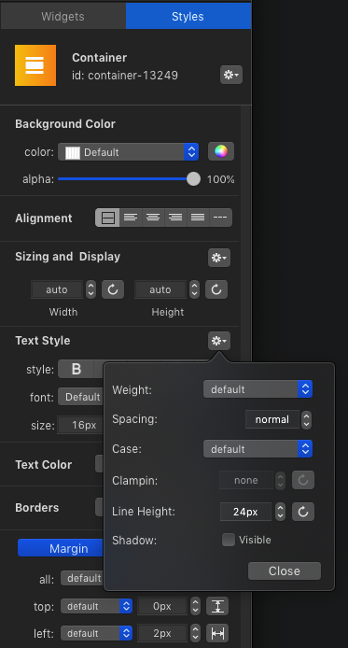Click the Spacing normal field
Viewport: 348px width, 648px height.
(x=272, y=419)
